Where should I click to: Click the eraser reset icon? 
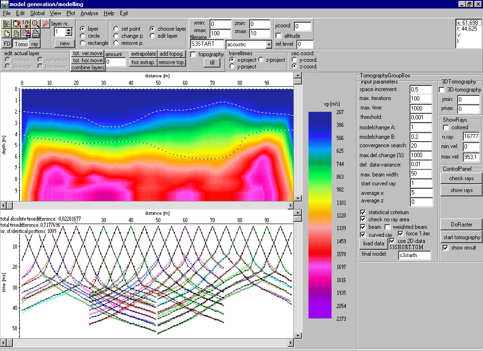pos(26,24)
